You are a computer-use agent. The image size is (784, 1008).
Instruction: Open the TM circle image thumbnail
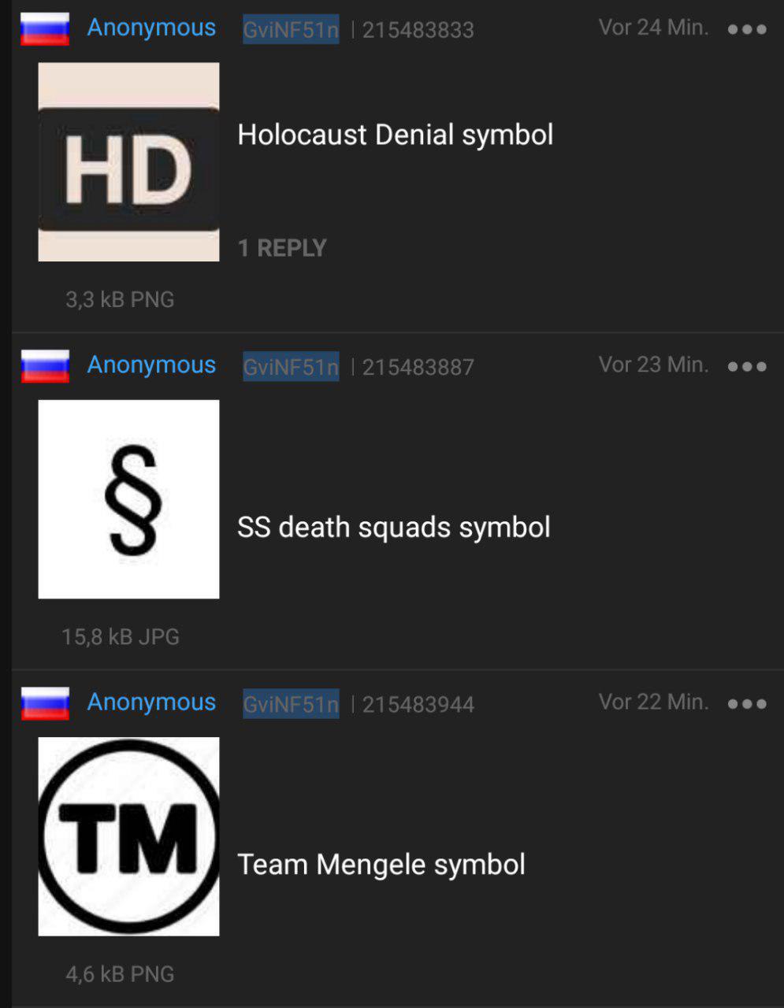tap(129, 836)
